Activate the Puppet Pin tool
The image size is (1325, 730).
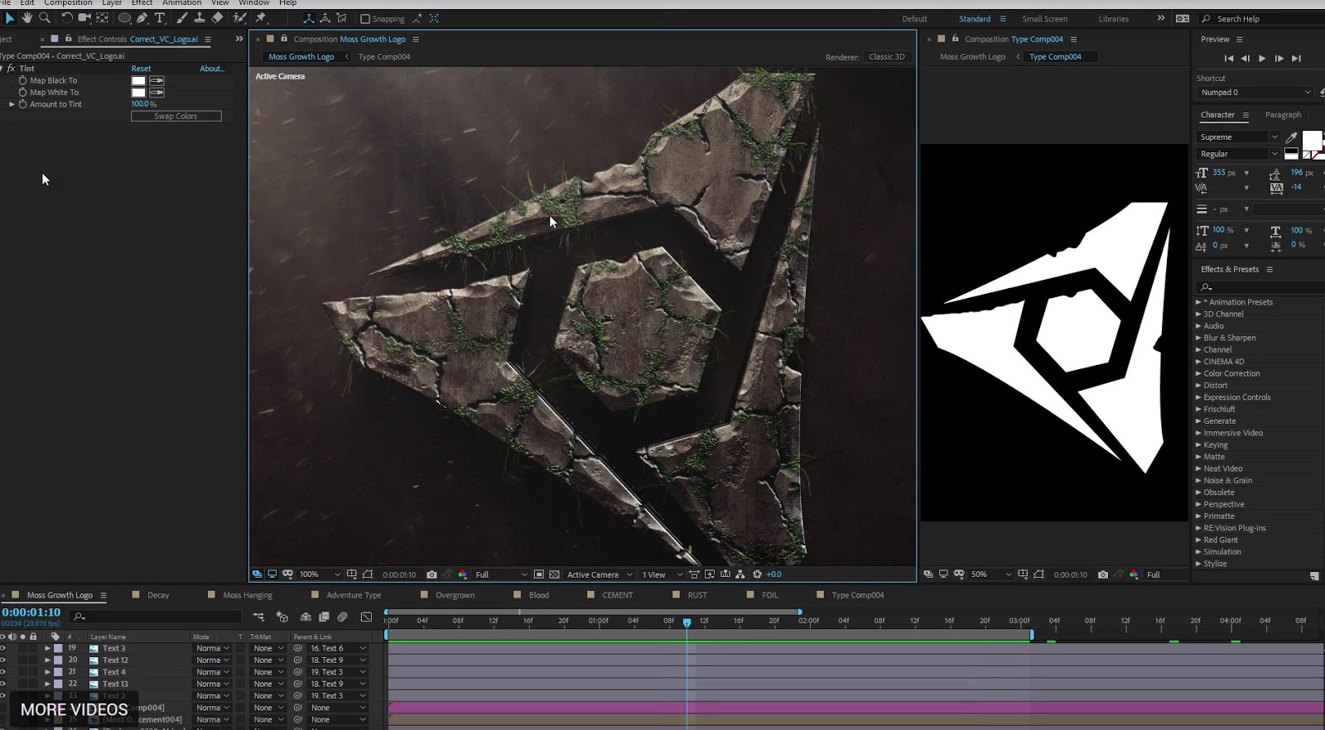coord(261,17)
